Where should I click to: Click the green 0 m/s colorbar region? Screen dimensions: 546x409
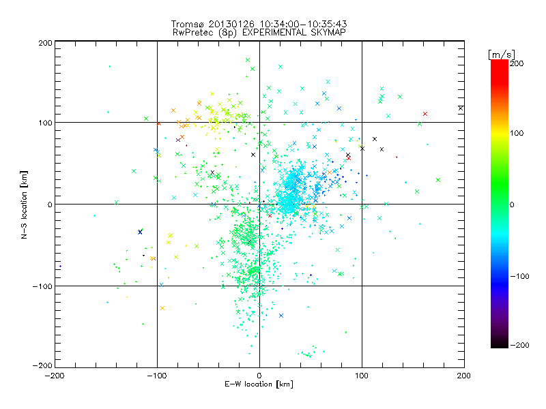point(500,204)
